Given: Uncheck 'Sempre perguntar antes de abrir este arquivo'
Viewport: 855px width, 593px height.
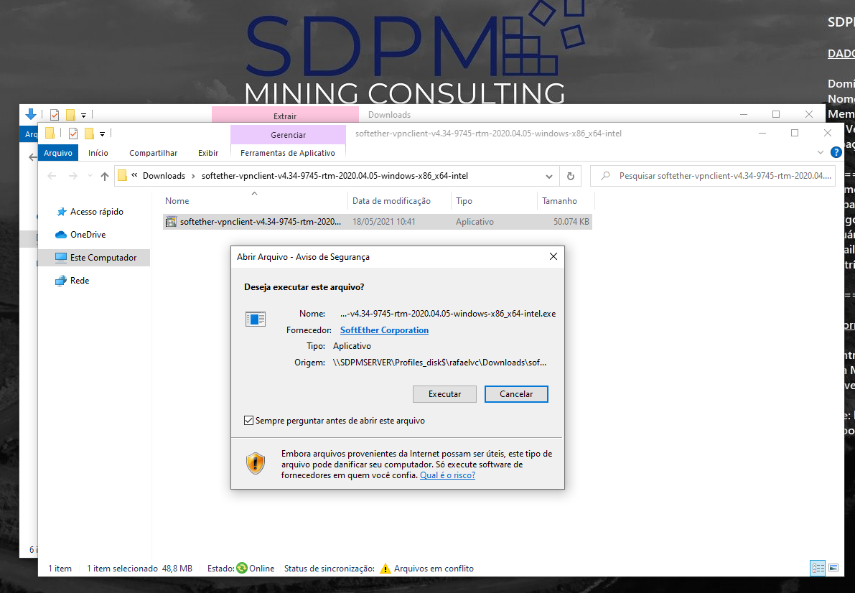Looking at the screenshot, I should (x=249, y=421).
